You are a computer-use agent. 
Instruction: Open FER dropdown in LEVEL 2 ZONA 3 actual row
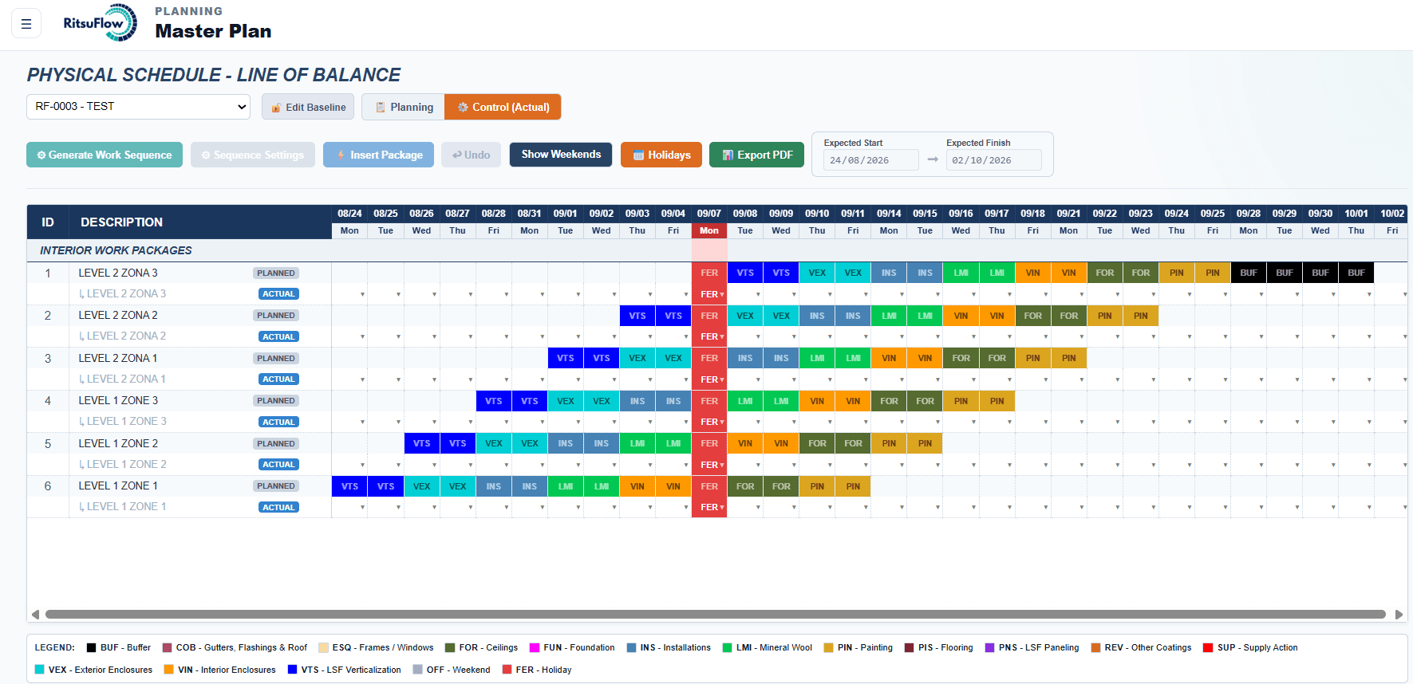pyautogui.click(x=709, y=294)
